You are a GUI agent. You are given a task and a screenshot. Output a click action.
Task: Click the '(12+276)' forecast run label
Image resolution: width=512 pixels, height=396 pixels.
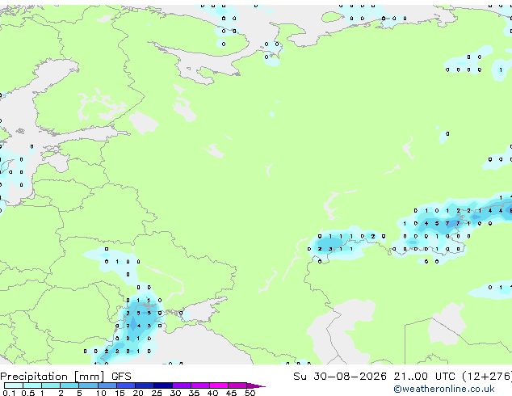point(487,377)
